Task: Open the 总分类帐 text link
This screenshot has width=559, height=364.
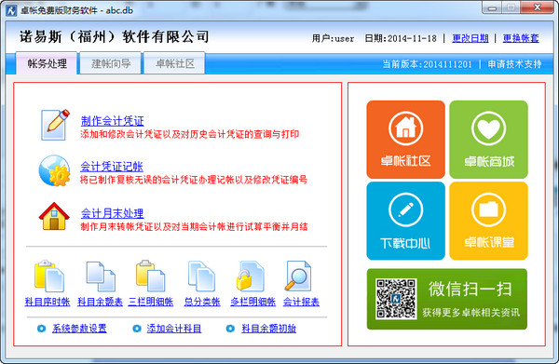Action: click(202, 302)
